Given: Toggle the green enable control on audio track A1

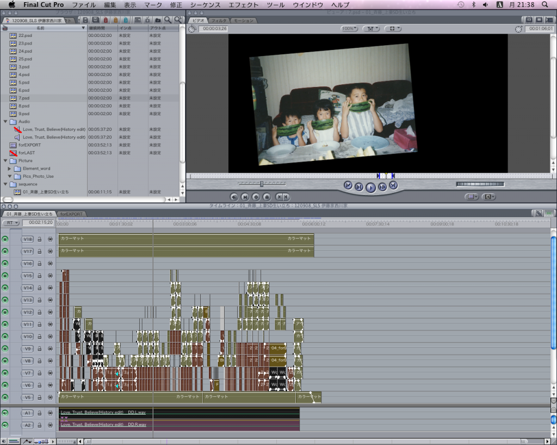Looking at the screenshot, I should pos(4,412).
